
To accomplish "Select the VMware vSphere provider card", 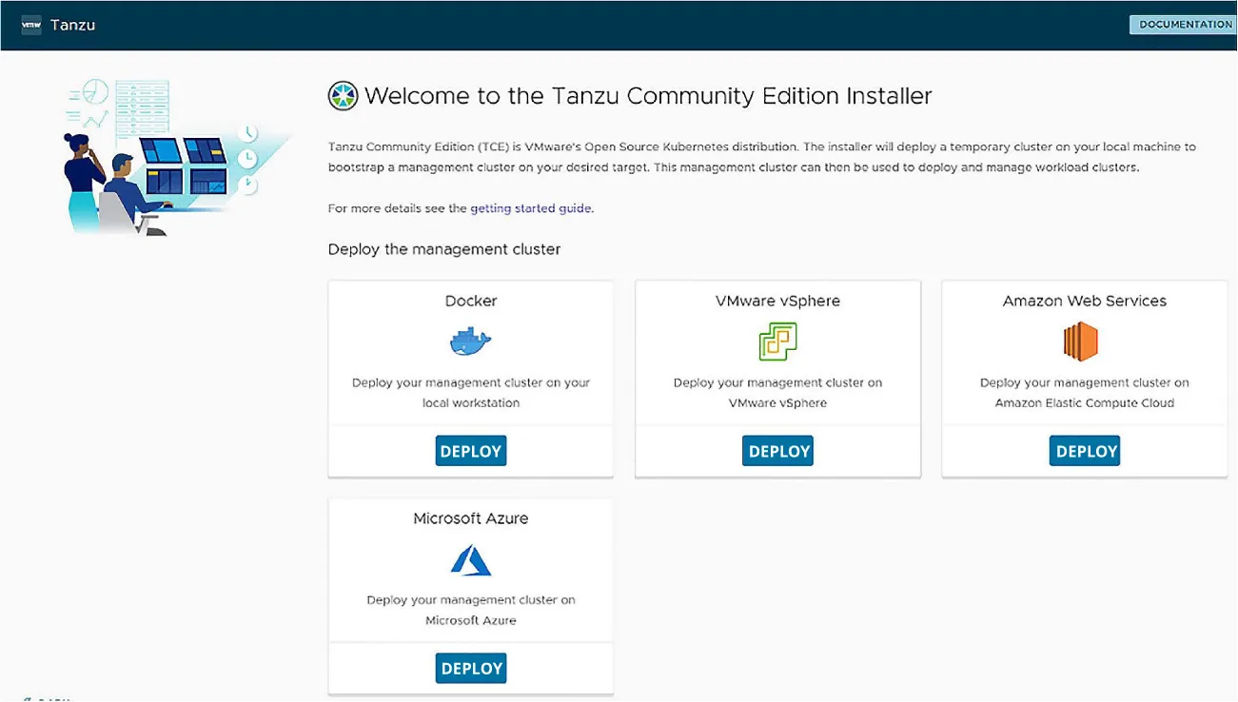I will click(777, 378).
